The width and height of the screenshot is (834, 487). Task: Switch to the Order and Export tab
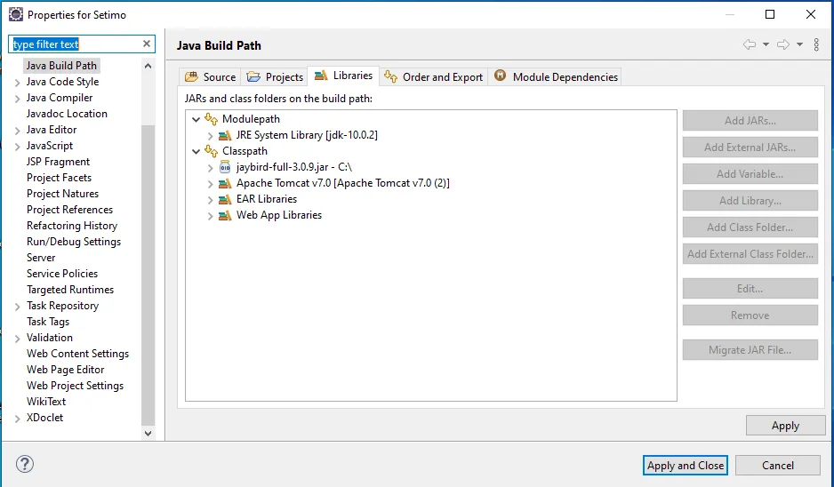click(433, 77)
